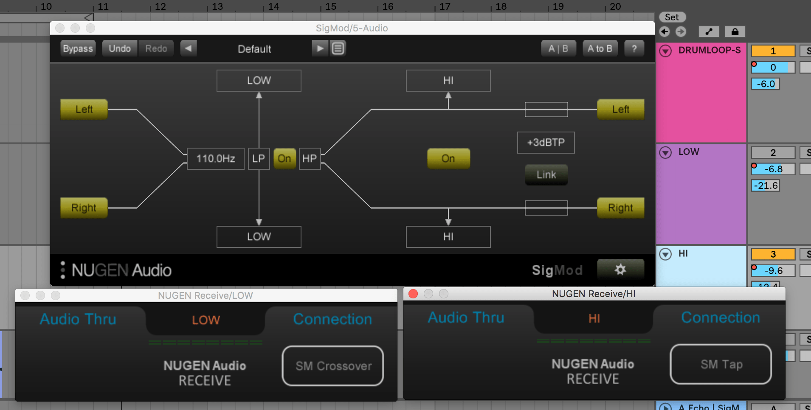Click the Right channel gain reduction meter
The image size is (811, 410).
click(x=546, y=208)
